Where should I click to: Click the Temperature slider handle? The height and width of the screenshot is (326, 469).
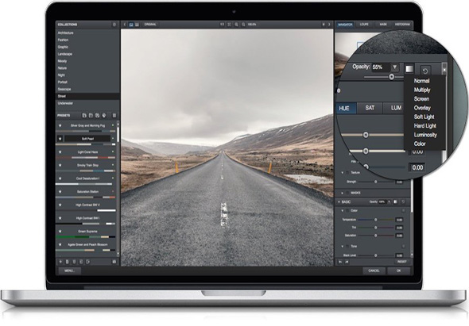(x=376, y=220)
